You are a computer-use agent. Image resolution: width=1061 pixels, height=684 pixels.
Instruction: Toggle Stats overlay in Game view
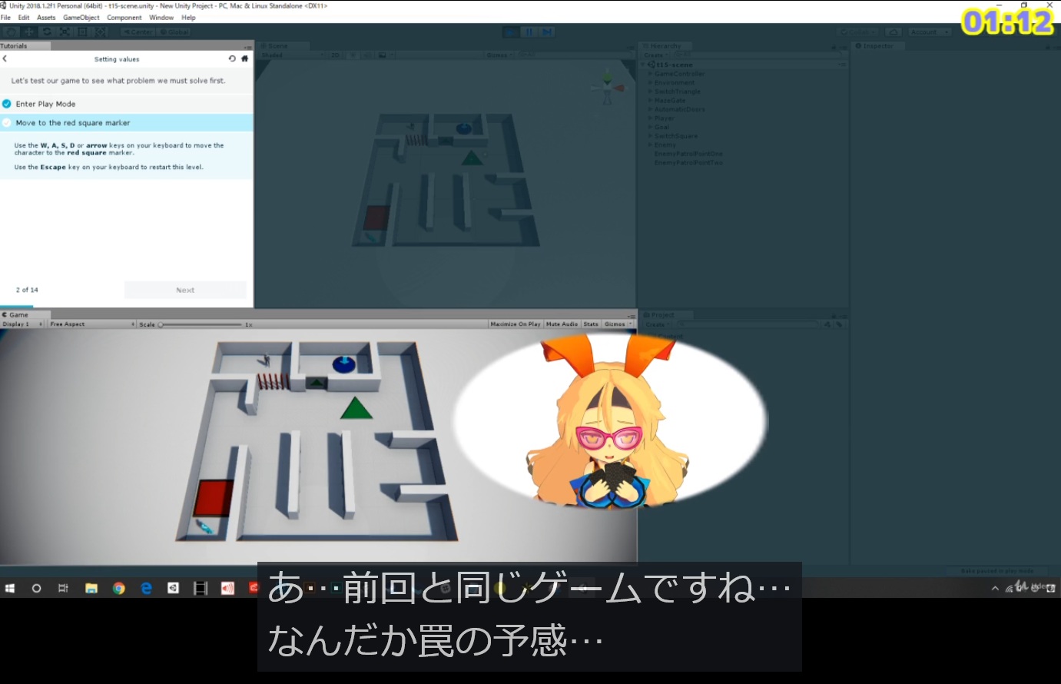click(591, 324)
